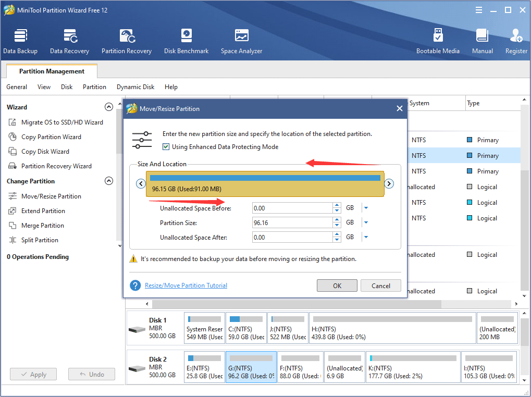Open the unit dropdown for Unallocated Space After
This screenshot has width=531, height=397.
coord(366,237)
